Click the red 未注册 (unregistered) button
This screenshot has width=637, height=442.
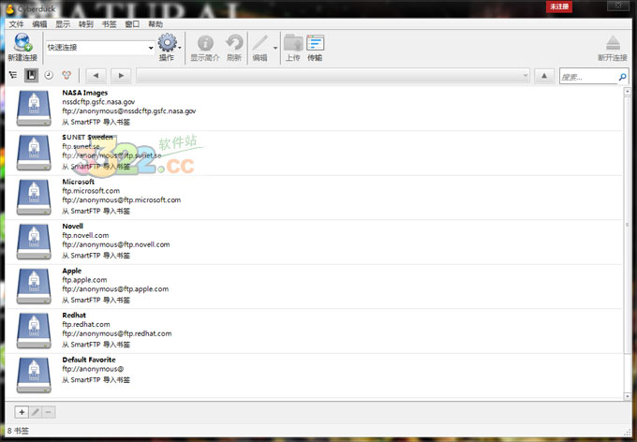[x=559, y=7]
